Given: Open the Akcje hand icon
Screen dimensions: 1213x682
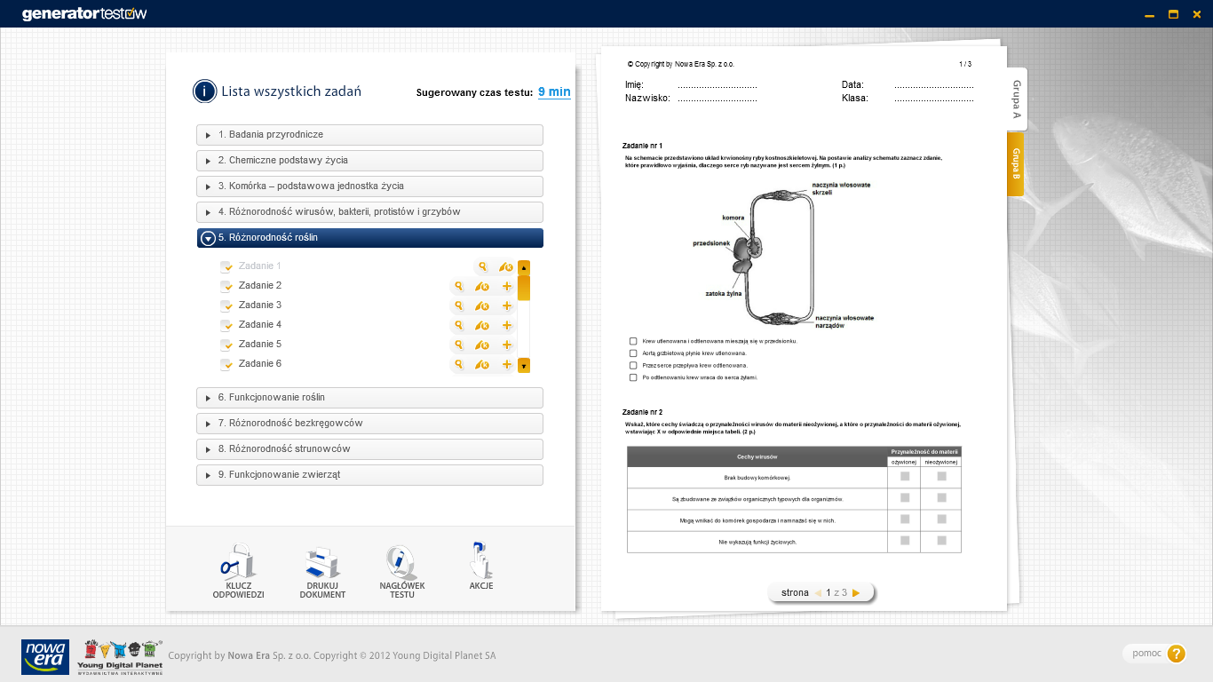Looking at the screenshot, I should [480, 561].
